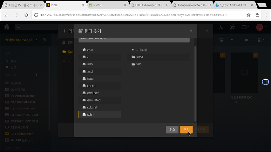271x152 pixels.
Task: Select the acct drive entry
Action: (x=100, y=71)
